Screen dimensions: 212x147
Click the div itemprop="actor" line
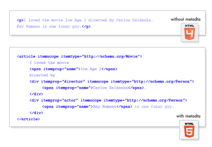point(108,100)
